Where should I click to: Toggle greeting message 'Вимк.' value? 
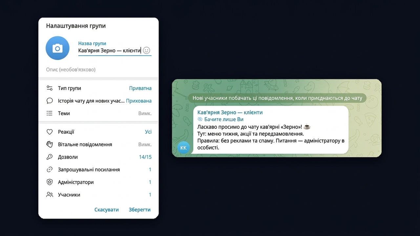pos(145,145)
